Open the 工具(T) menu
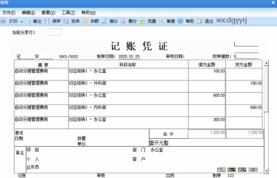 [68, 13]
